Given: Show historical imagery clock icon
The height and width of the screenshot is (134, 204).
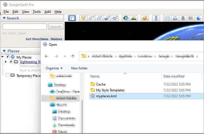Looking at the screenshot, I should [x=126, y=18].
